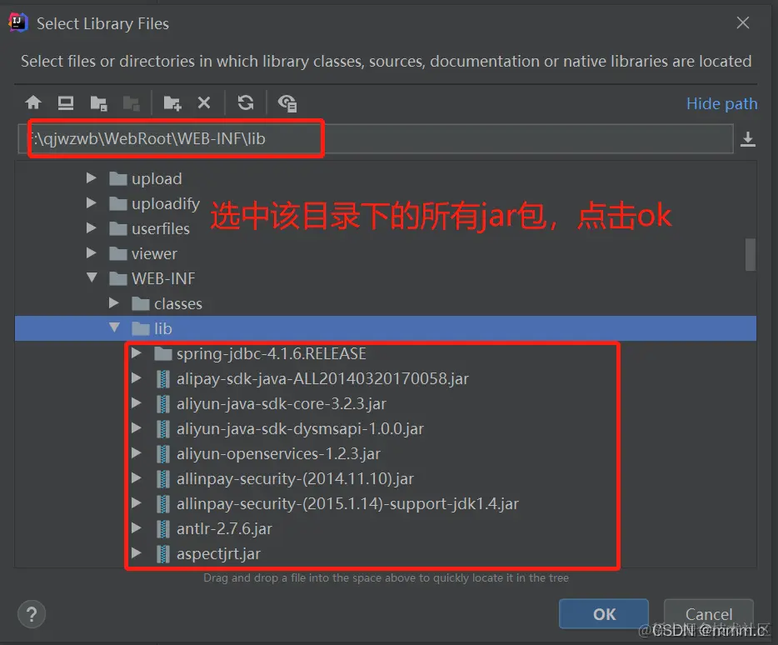The image size is (778, 645).
Task: Go to the Home directory
Action: click(x=33, y=102)
